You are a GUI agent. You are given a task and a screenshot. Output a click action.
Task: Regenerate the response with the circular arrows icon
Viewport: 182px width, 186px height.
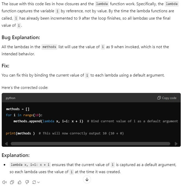[x=34, y=182]
